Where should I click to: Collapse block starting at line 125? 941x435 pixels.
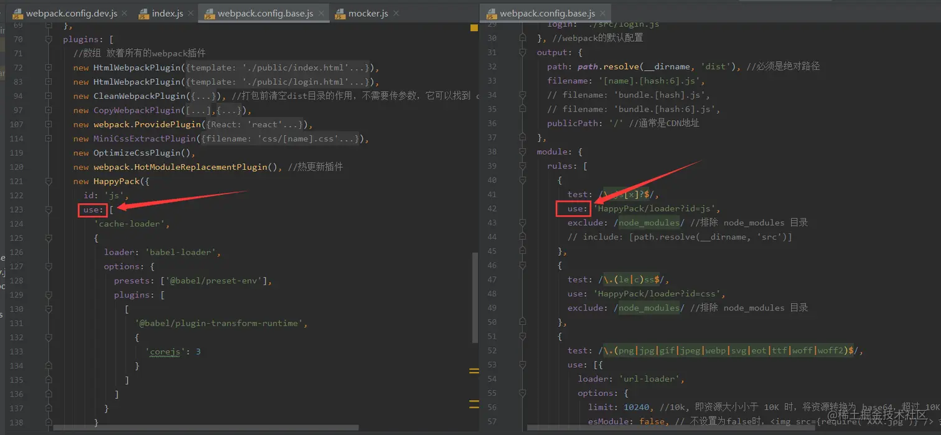(49, 238)
